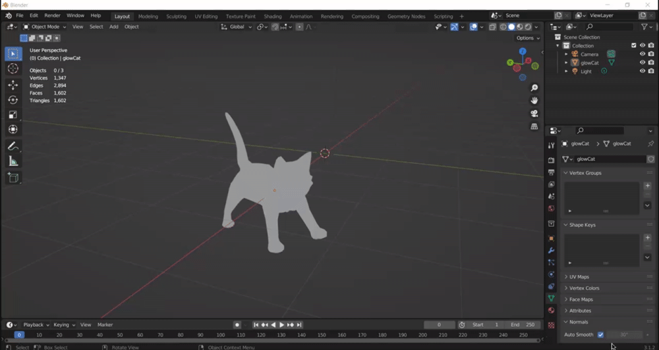Switch to solid viewport shading
This screenshot has width=659, height=350.
click(x=511, y=27)
